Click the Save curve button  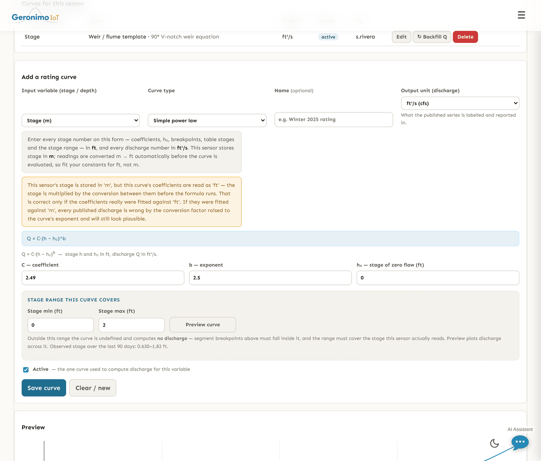pyautogui.click(x=44, y=388)
